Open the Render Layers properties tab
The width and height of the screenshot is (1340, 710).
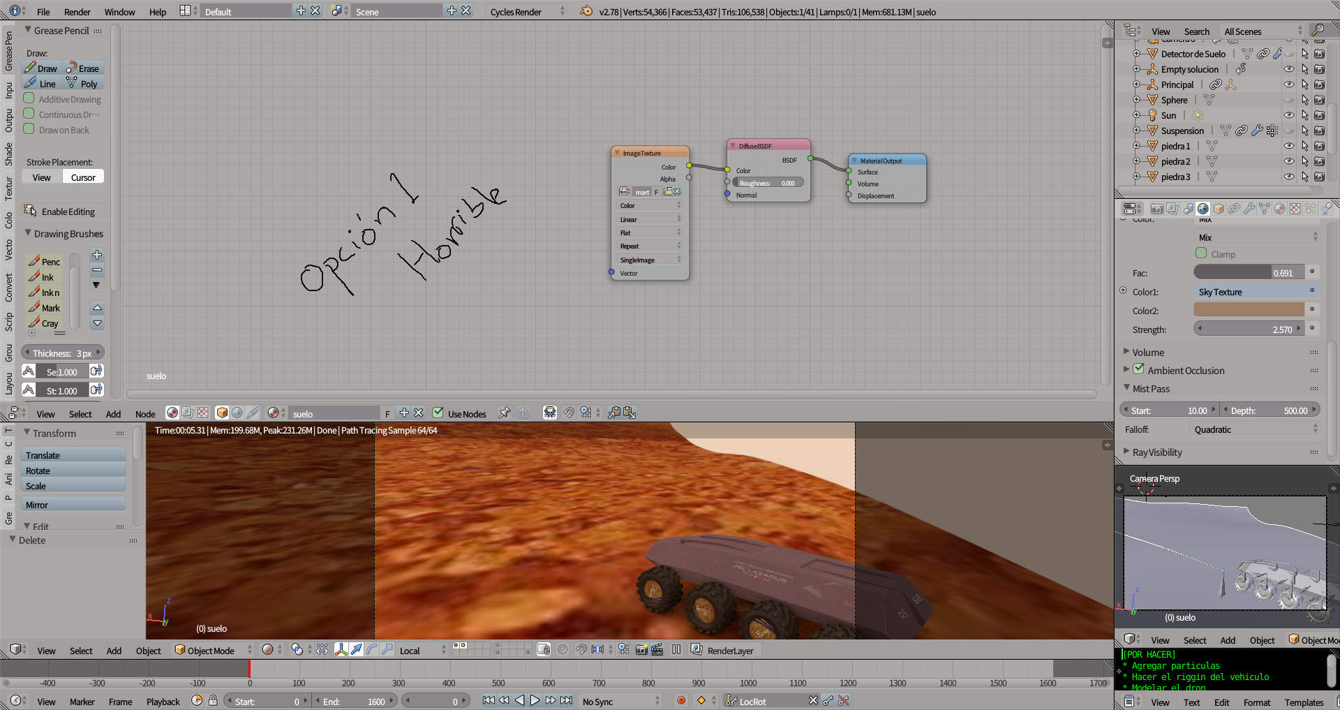coord(1172,209)
